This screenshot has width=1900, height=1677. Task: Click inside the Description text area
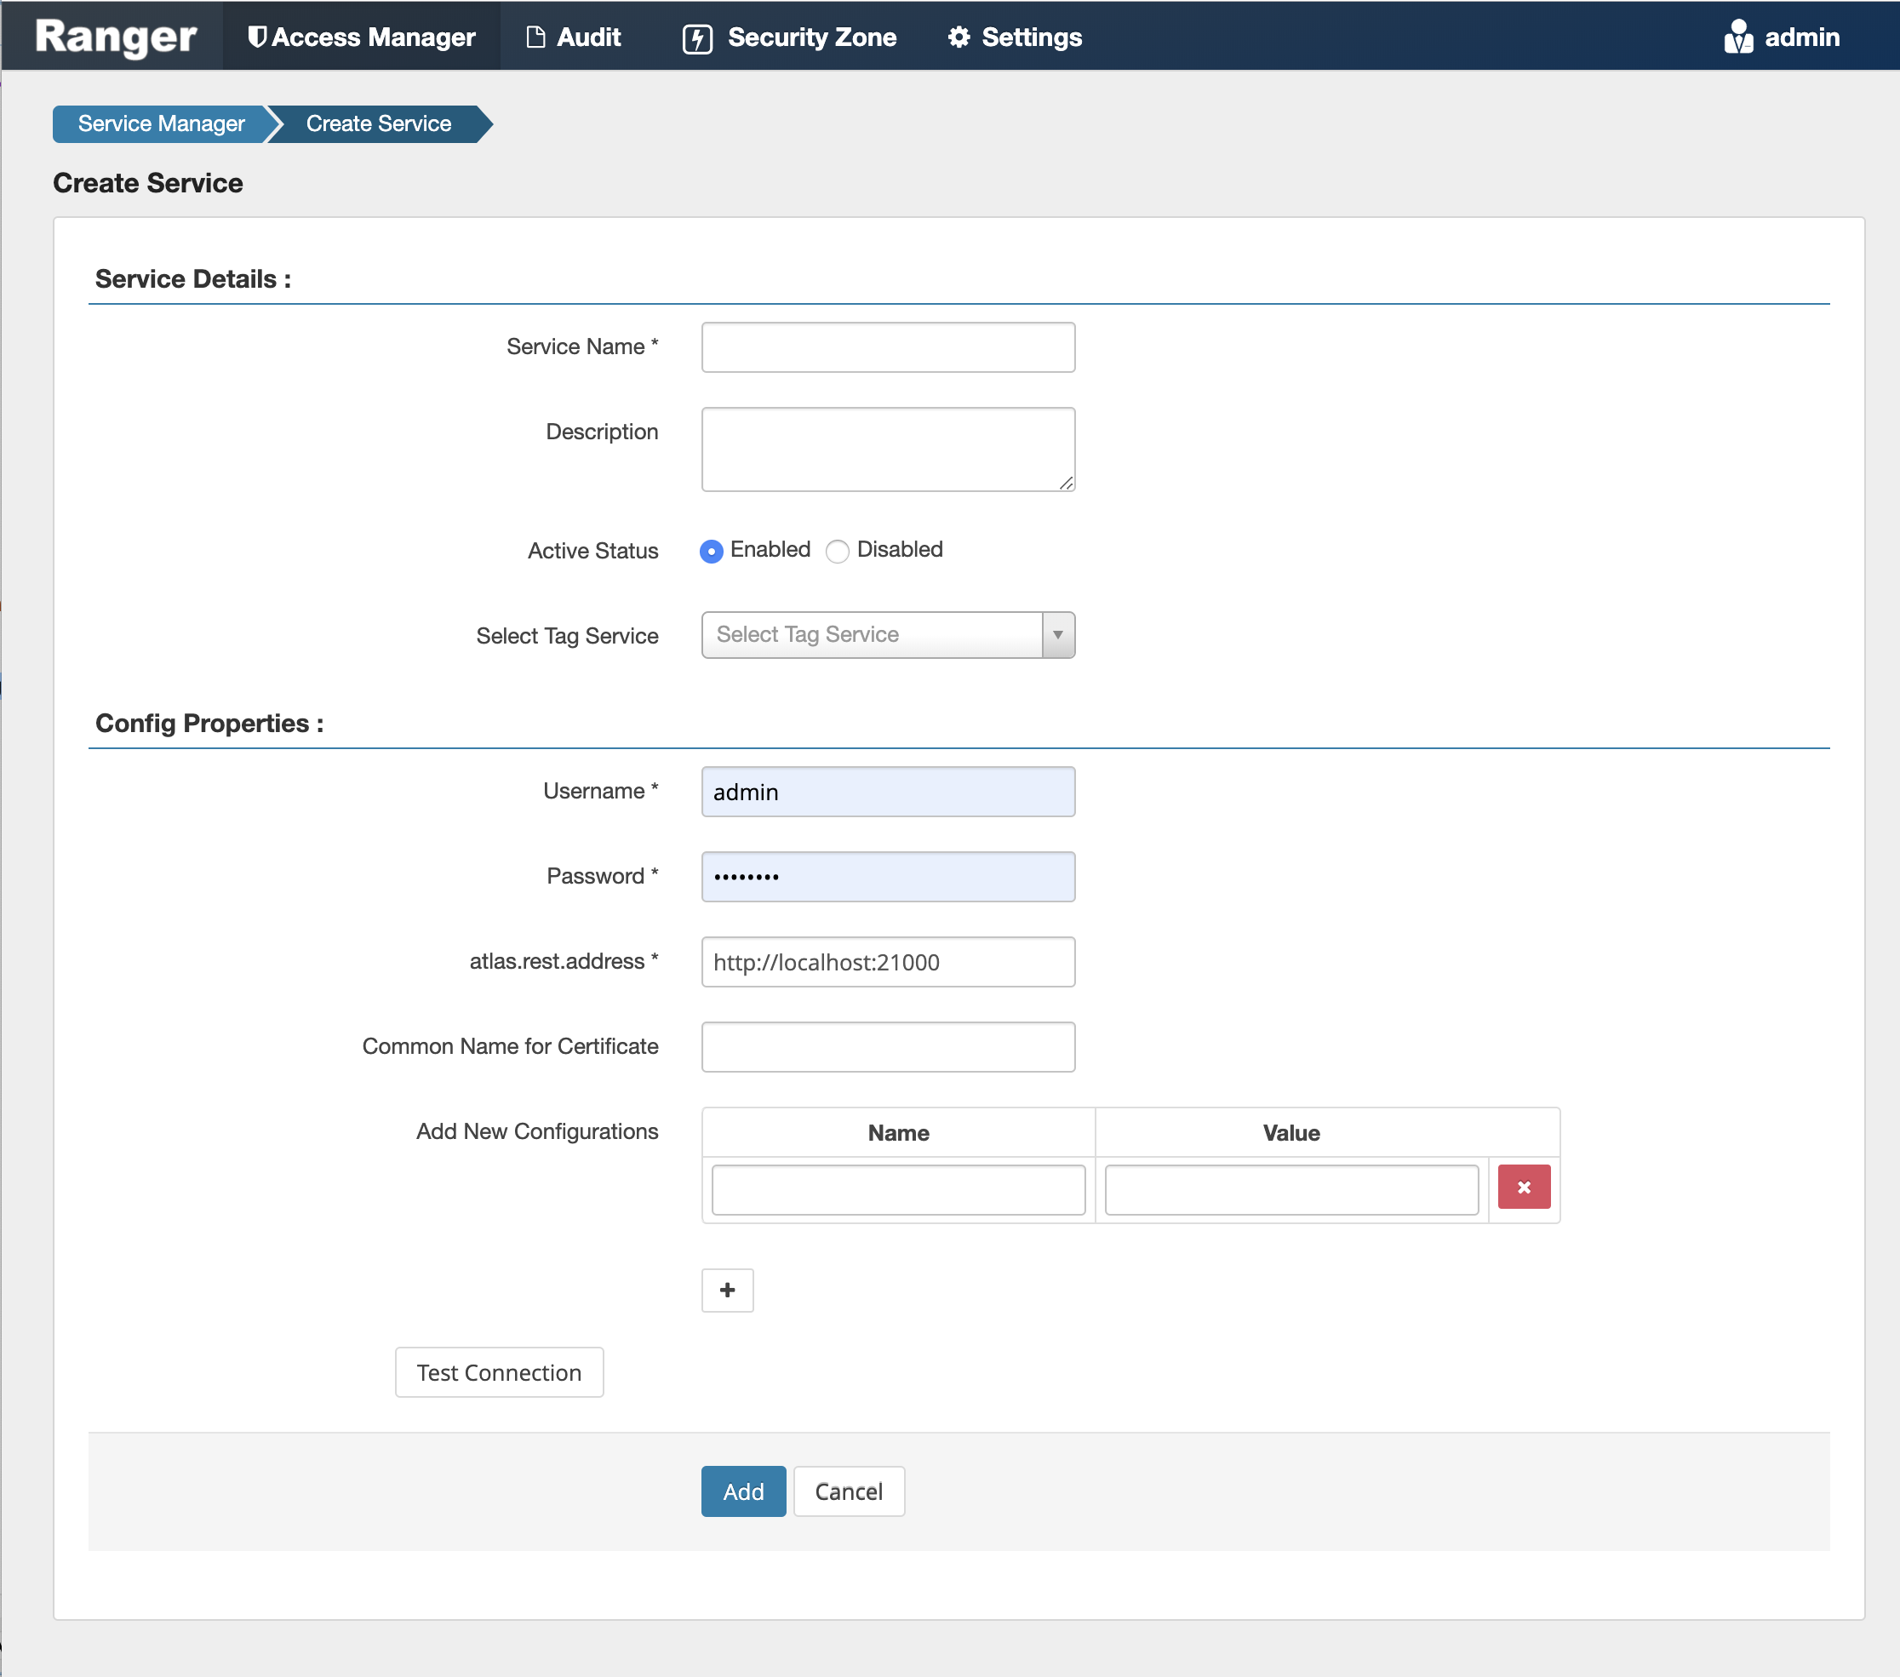click(x=888, y=448)
